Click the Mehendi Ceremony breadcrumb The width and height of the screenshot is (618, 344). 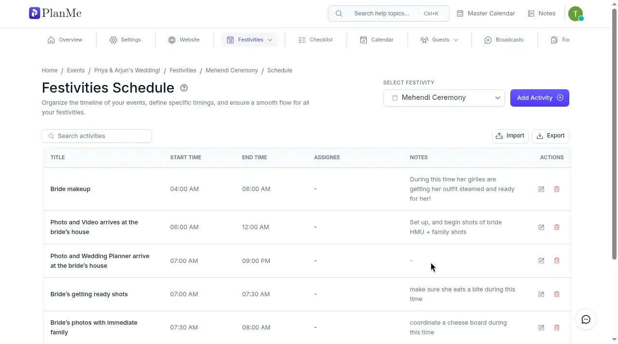point(232,70)
